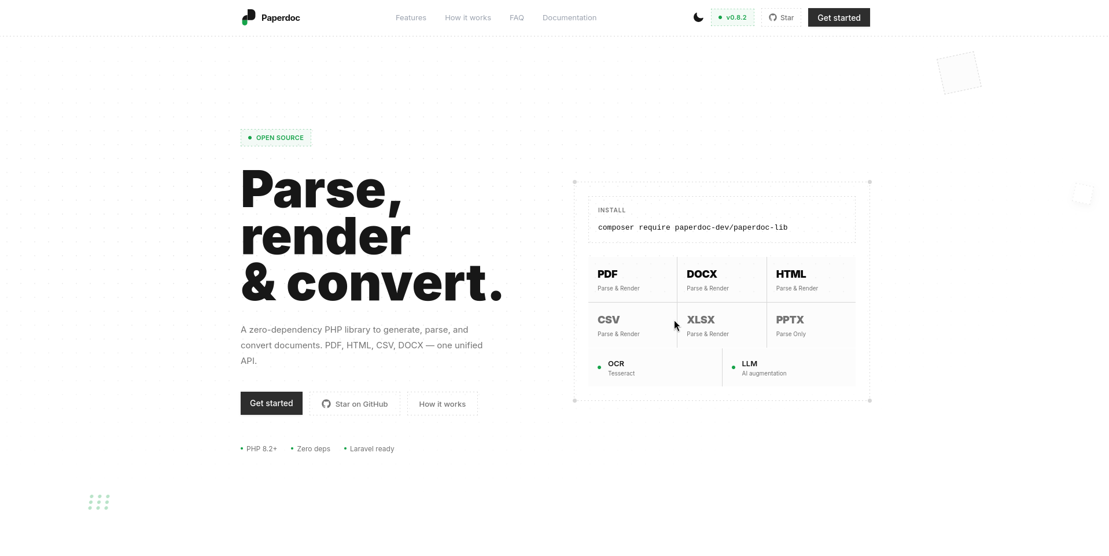Select the PPTX Parse Only card
This screenshot has height=556, width=1109.
(811, 325)
